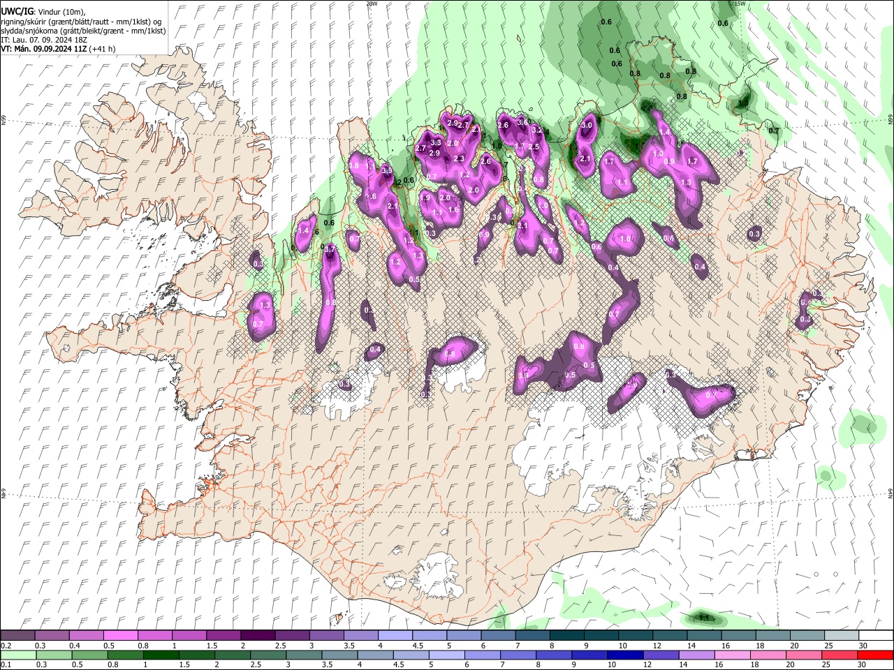Image resolution: width=894 pixels, height=670 pixels.
Task: Click the 15W longitude label at top
Action: point(740,3)
